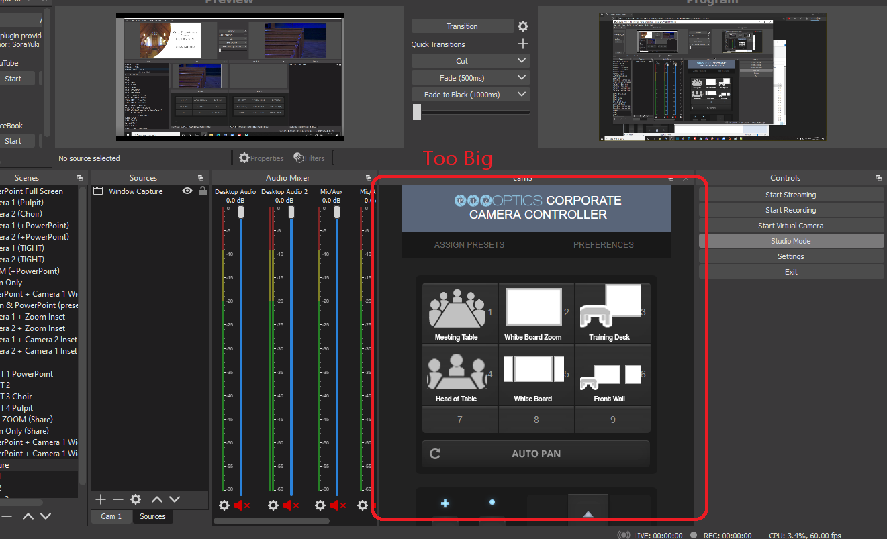Adjust the Desktop Audio volume fader

coord(242,212)
